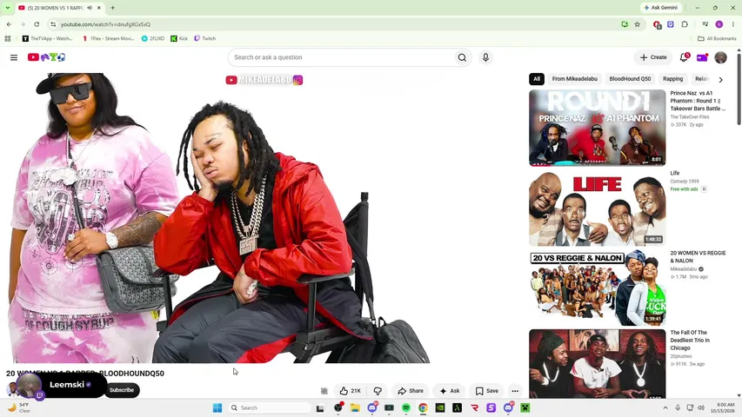742x417 pixels.
Task: Open the 1Flex Stream Movies bookmark
Action: [109, 38]
